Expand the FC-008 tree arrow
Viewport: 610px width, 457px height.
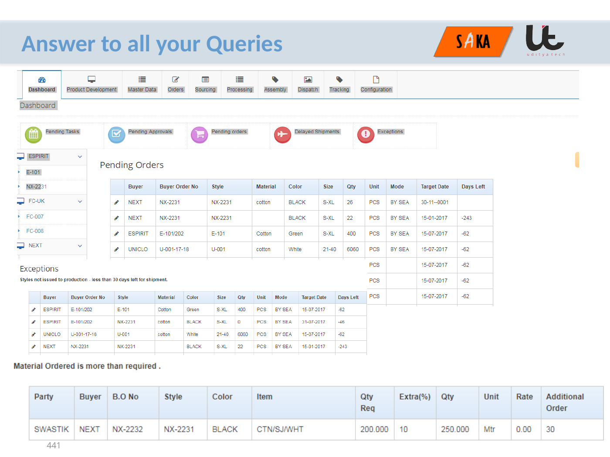tap(19, 231)
